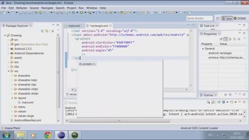Select the Properties view tab
Viewport: 249px width, 140px height.
click(210, 34)
